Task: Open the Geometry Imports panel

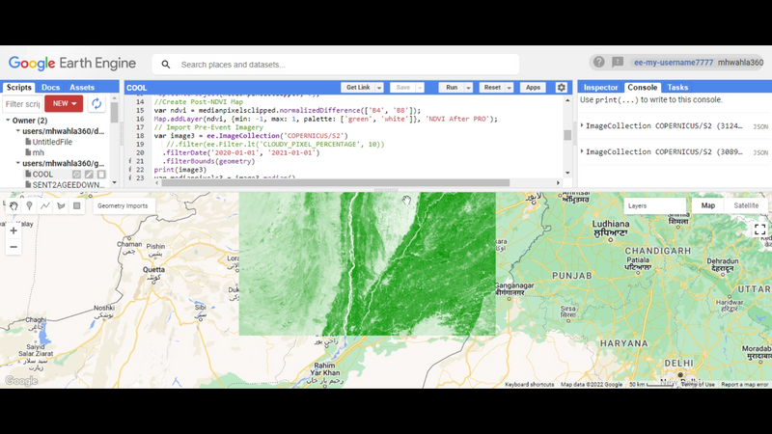Action: pos(123,205)
